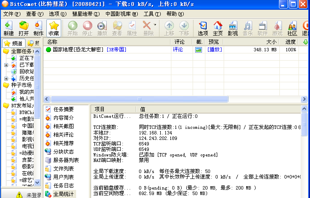Viewport: 310px width, 198px height.
Task: Open the 分块状态 detail tab
Action: (60, 152)
